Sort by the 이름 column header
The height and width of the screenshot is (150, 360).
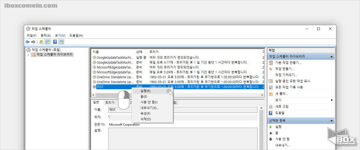tap(112, 52)
